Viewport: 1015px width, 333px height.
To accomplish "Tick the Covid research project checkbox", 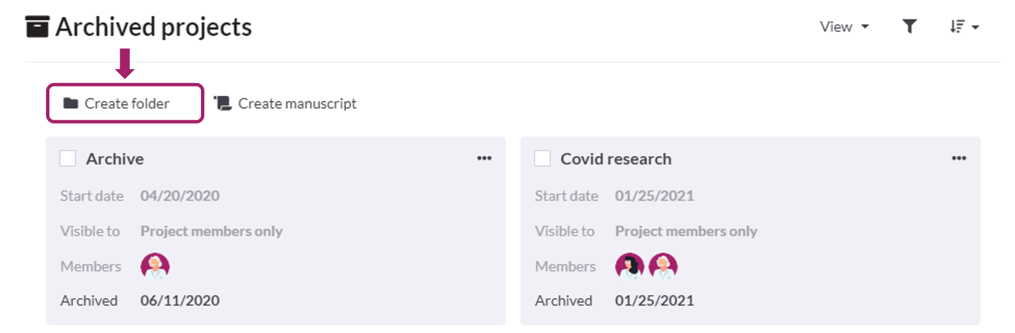I will coord(542,159).
